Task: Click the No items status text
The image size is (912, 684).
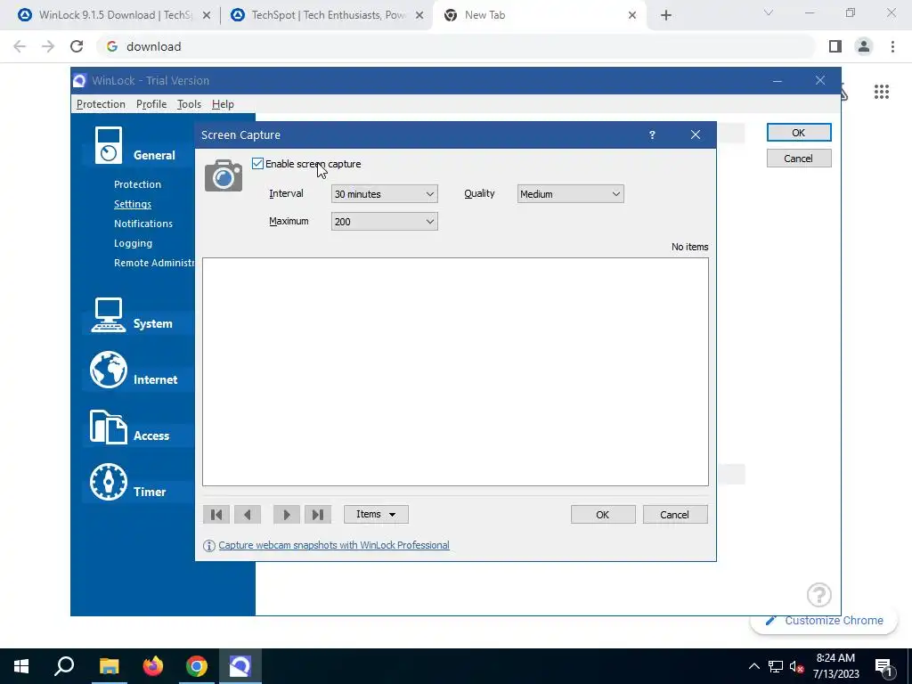Action: click(x=690, y=248)
